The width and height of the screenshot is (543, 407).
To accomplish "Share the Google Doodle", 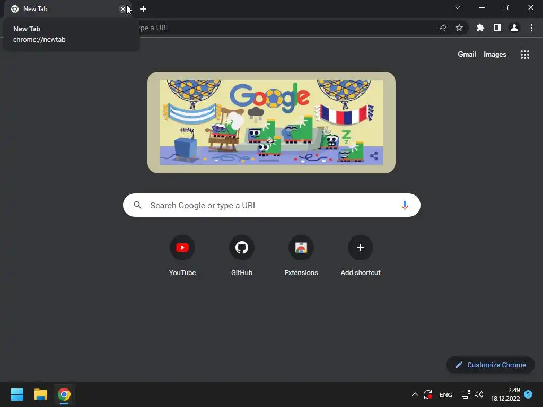I will click(x=374, y=156).
